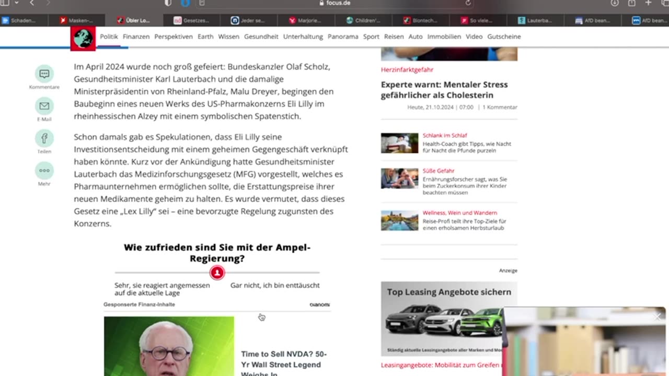This screenshot has width=669, height=376.
Task: Open 'Wellness, Wein und Wandern' article link
Action: point(460,213)
